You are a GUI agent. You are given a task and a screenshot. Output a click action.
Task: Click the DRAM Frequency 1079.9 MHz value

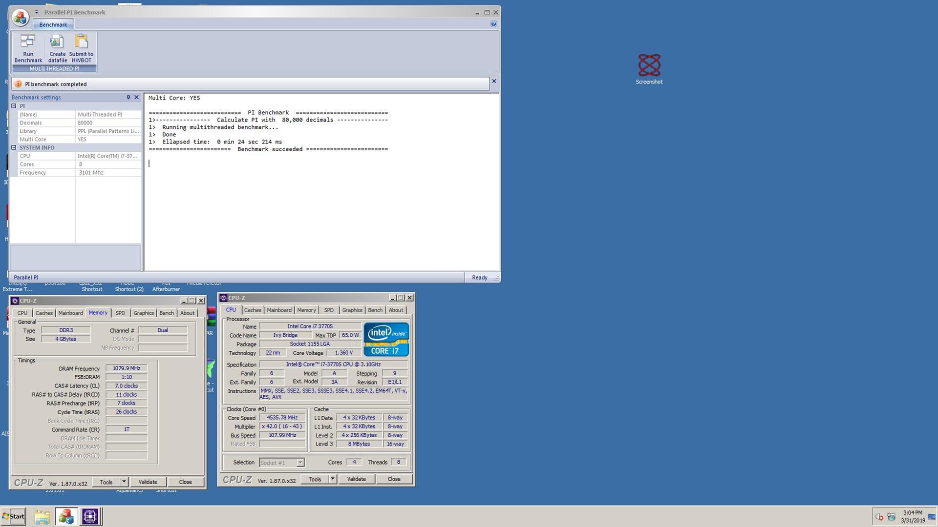click(x=127, y=368)
